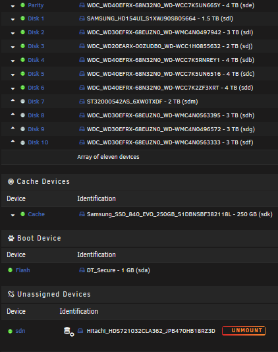The width and height of the screenshot is (278, 352).
Task: Open the Disk 9 settings link
Action: [x=36, y=129]
